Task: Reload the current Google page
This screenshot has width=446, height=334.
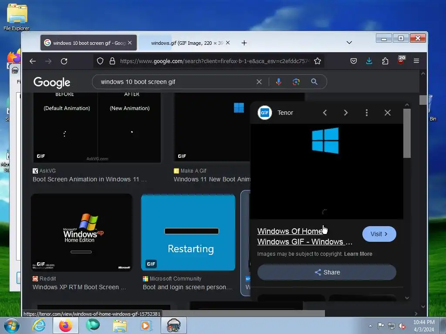Action: coord(64,61)
